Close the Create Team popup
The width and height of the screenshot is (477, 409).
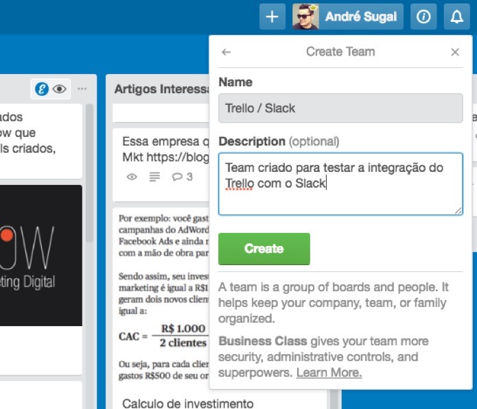click(x=455, y=52)
